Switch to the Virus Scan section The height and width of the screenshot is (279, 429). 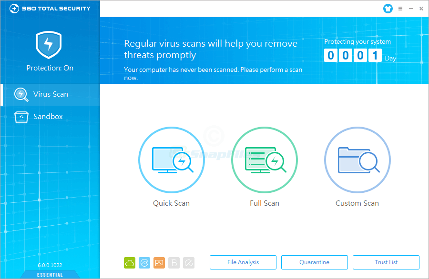[x=50, y=94]
